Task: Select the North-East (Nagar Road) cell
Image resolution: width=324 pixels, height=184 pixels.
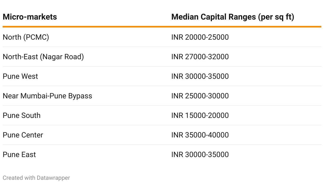Action: [43, 57]
